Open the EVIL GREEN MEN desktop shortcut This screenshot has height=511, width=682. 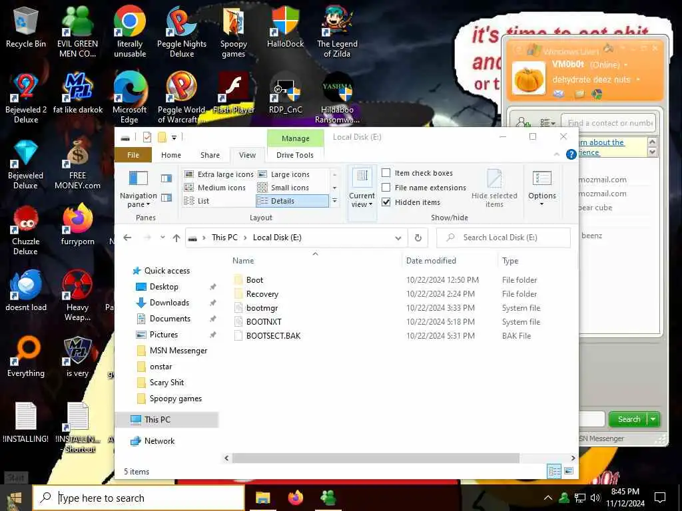[x=77, y=33]
